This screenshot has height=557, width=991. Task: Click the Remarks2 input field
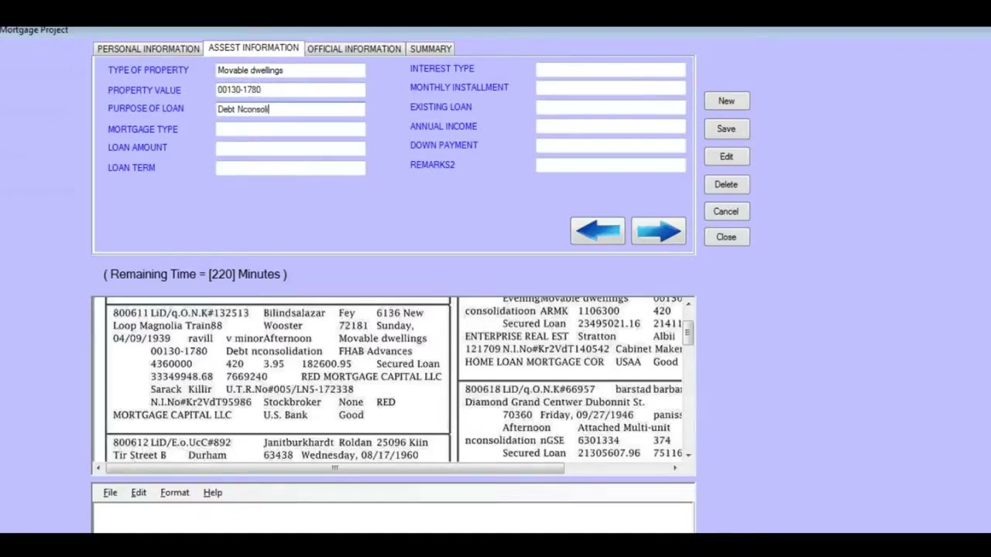(611, 165)
